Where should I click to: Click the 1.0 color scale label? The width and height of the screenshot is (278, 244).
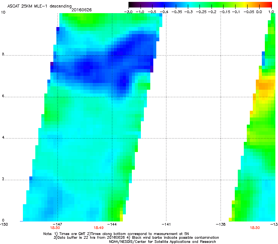coord(271,12)
